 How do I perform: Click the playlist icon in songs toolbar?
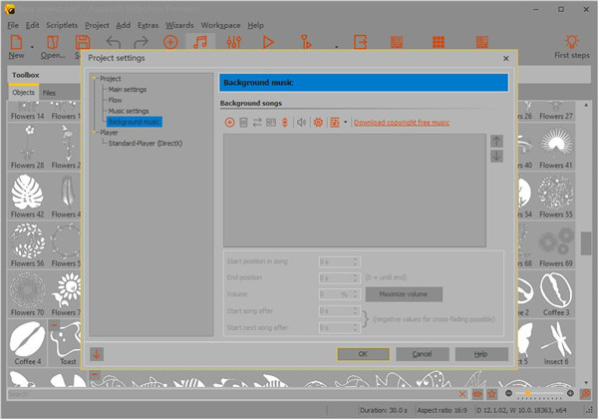click(x=335, y=122)
